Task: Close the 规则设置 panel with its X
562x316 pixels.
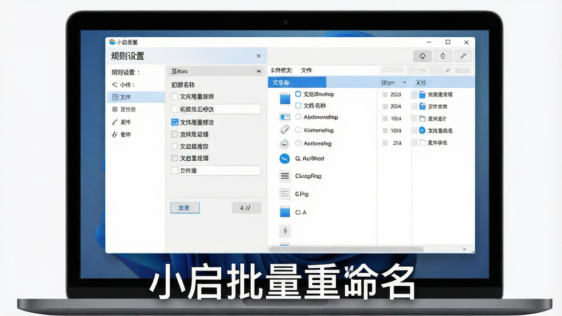Action: tap(258, 56)
